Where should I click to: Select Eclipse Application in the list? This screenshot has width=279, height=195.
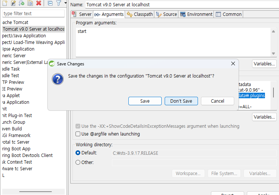tap(18, 49)
